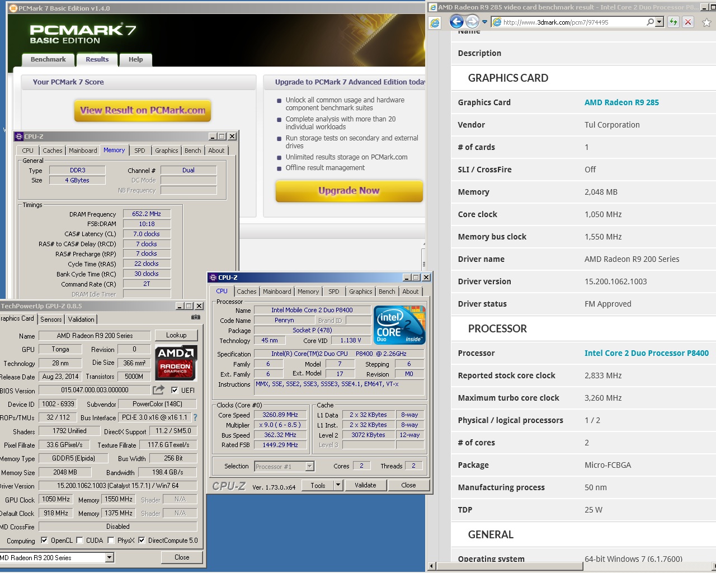
Task: Click the Level 2 cache 3072 KBytes value
Action: (368, 435)
